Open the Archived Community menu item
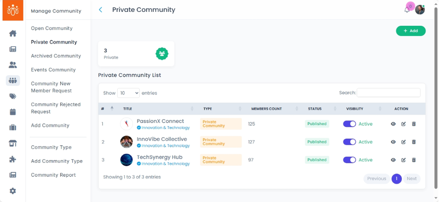 pyautogui.click(x=56, y=56)
